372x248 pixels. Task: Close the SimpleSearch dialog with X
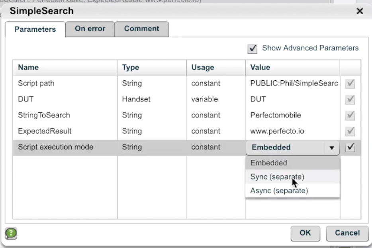coord(360,11)
